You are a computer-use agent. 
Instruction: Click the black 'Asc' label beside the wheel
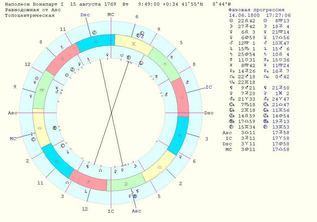point(12,113)
